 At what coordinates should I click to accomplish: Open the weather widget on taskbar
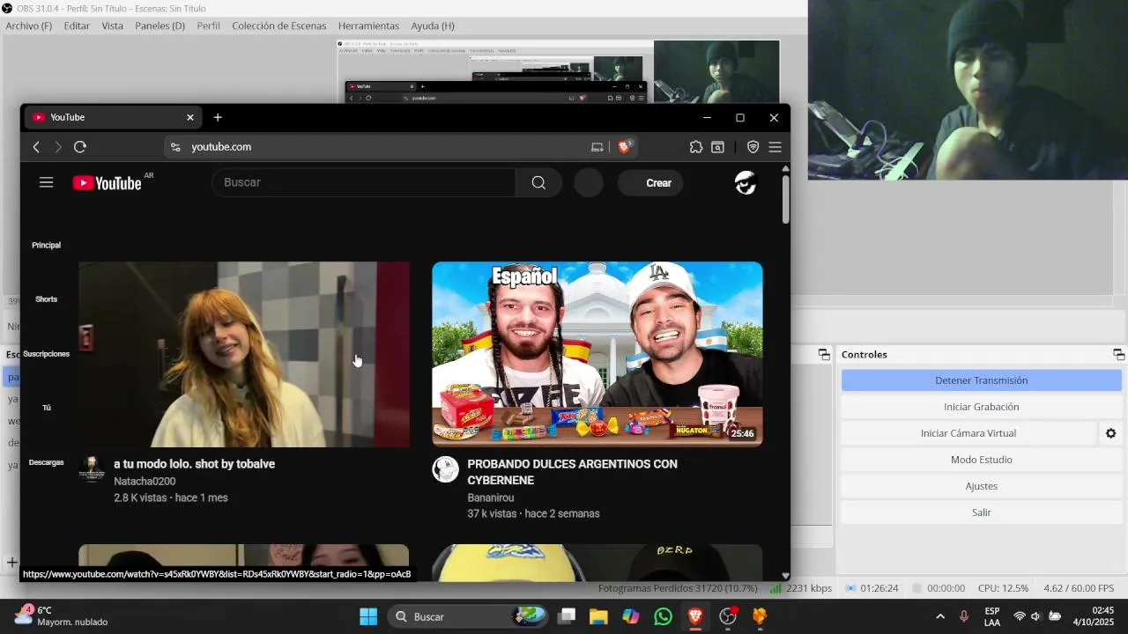click(x=62, y=616)
